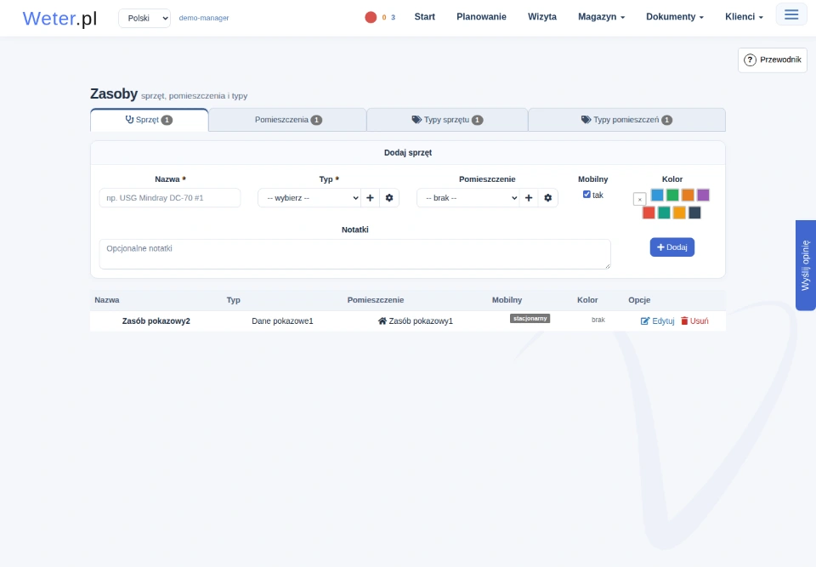816x567 pixels.
Task: Pick the teal color swatch
Action: pos(664,213)
